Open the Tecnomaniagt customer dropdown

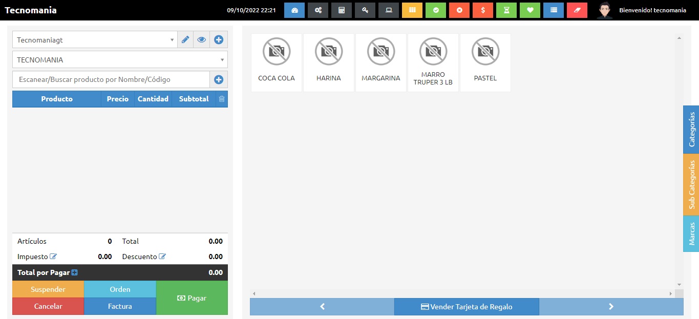pyautogui.click(x=95, y=39)
